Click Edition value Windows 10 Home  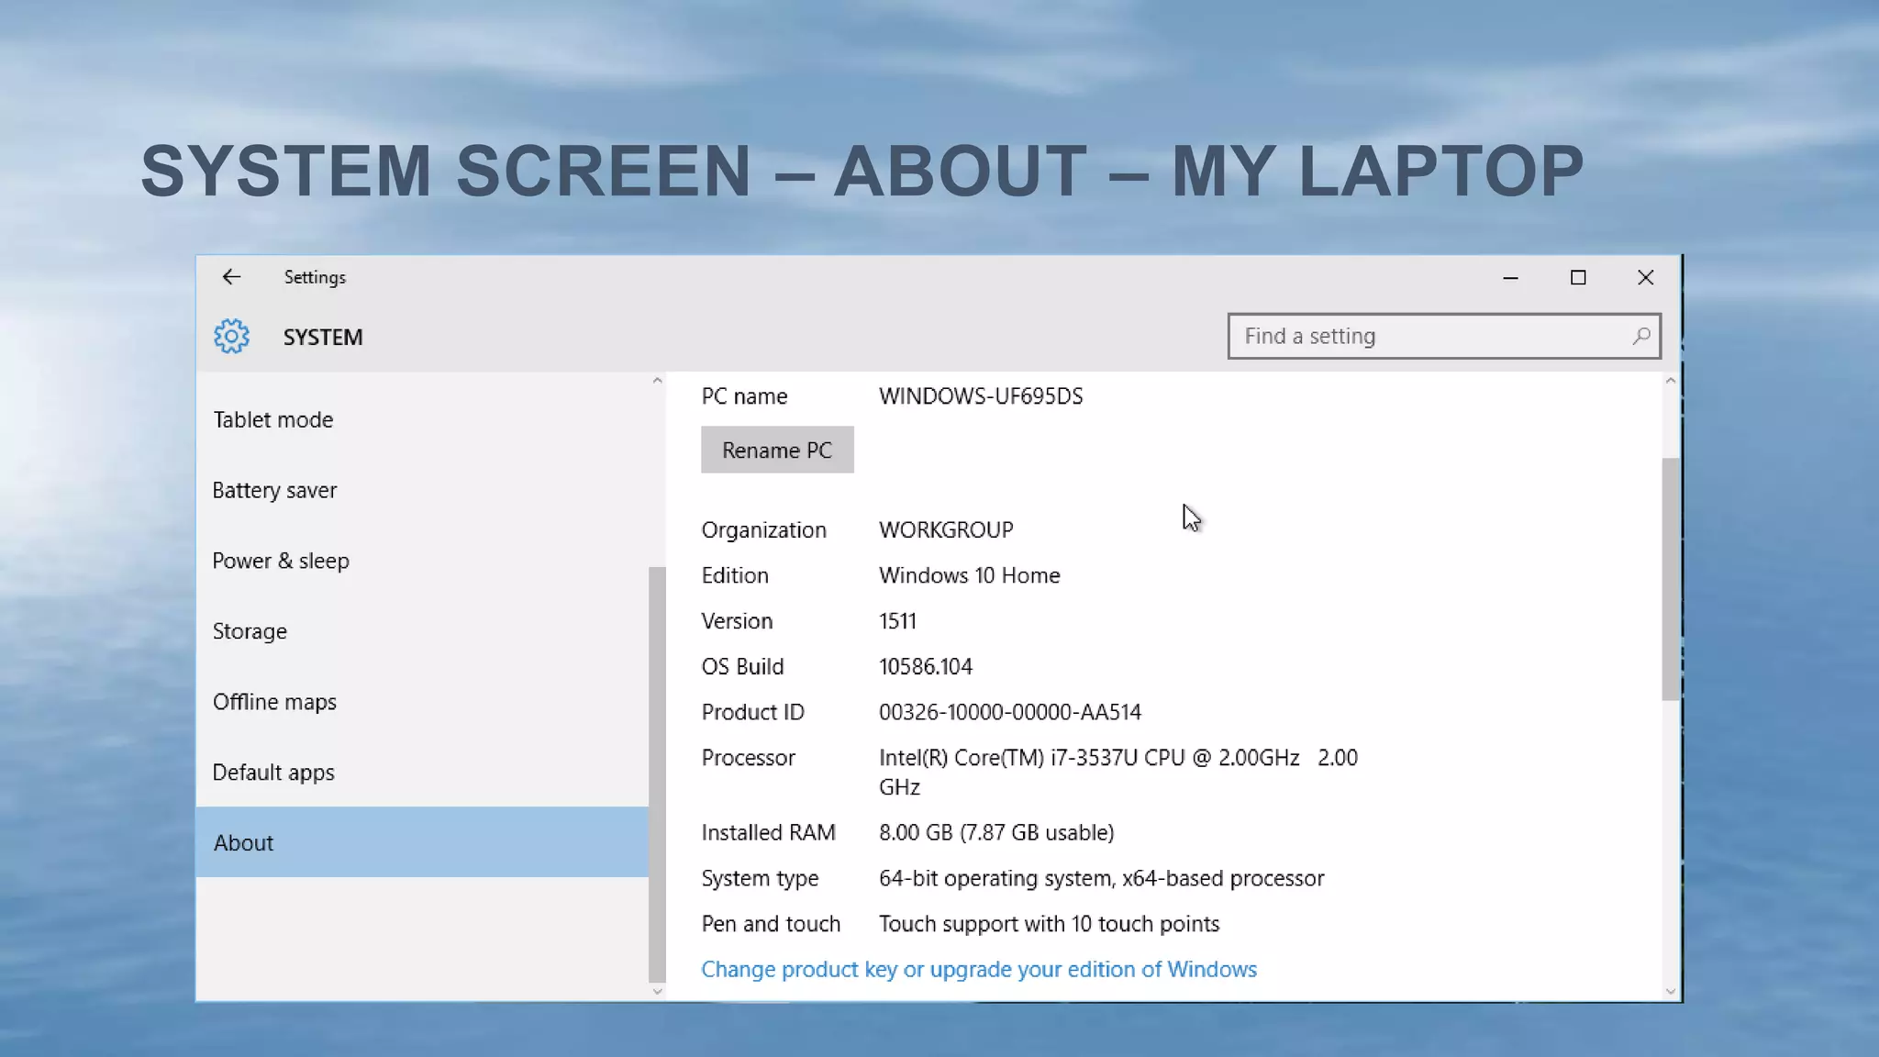(970, 575)
